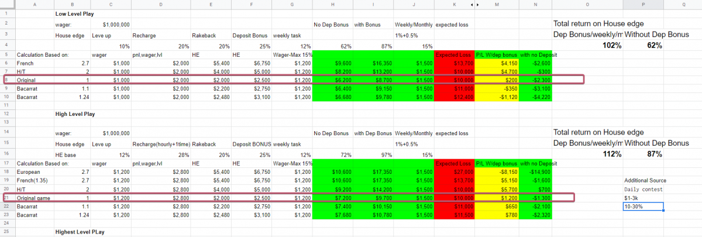Select the column P header
This screenshot has width=702, height=237.
643,4
